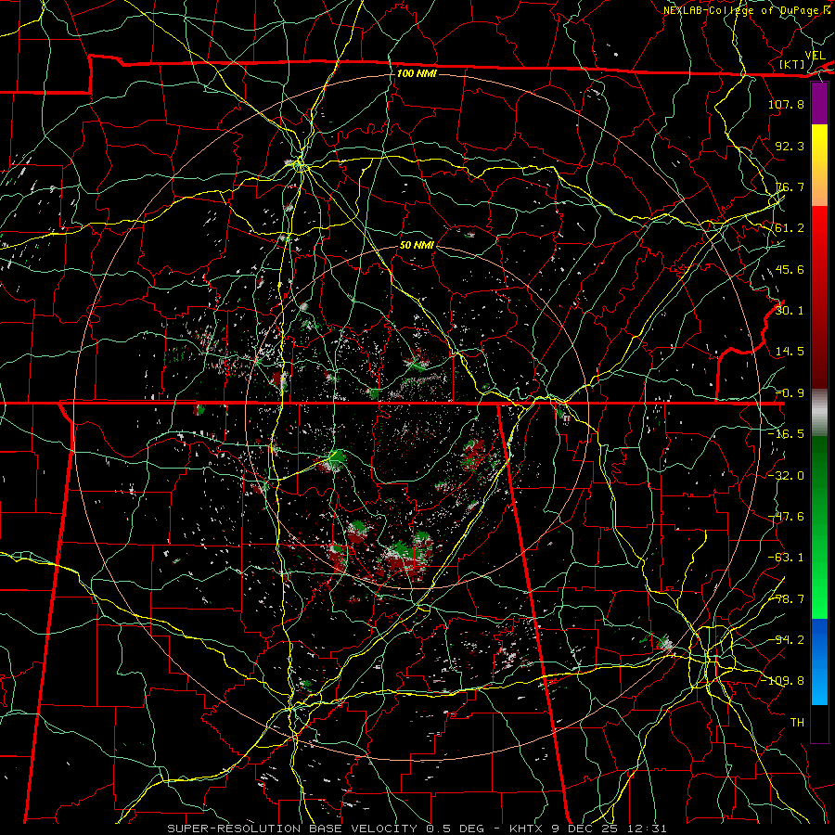The width and height of the screenshot is (835, 835).
Task: Click the blue segment of the color bar
Action: point(819,661)
